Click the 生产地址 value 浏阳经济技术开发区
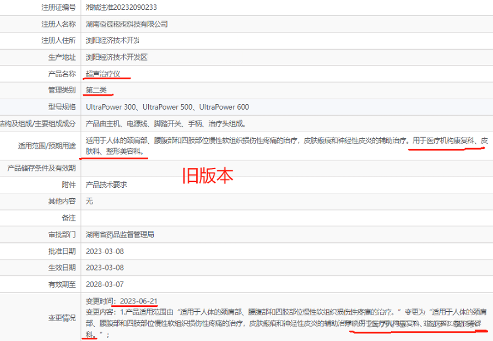 [x=116, y=57]
